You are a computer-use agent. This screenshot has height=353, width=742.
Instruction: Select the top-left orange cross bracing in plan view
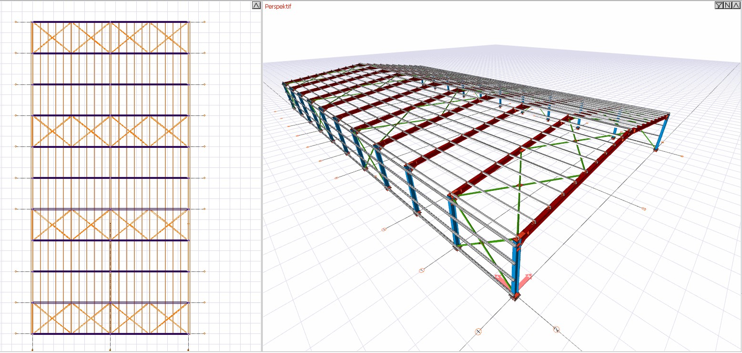click(x=51, y=38)
